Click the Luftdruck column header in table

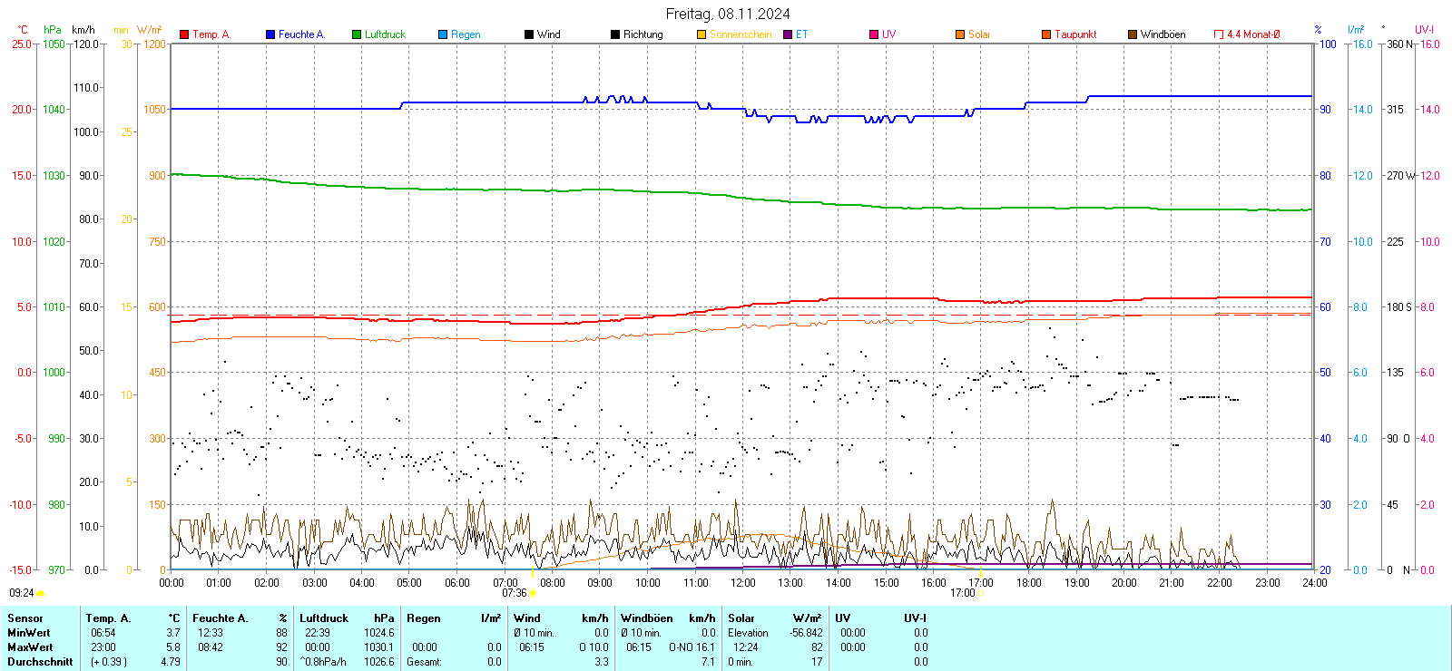point(324,618)
